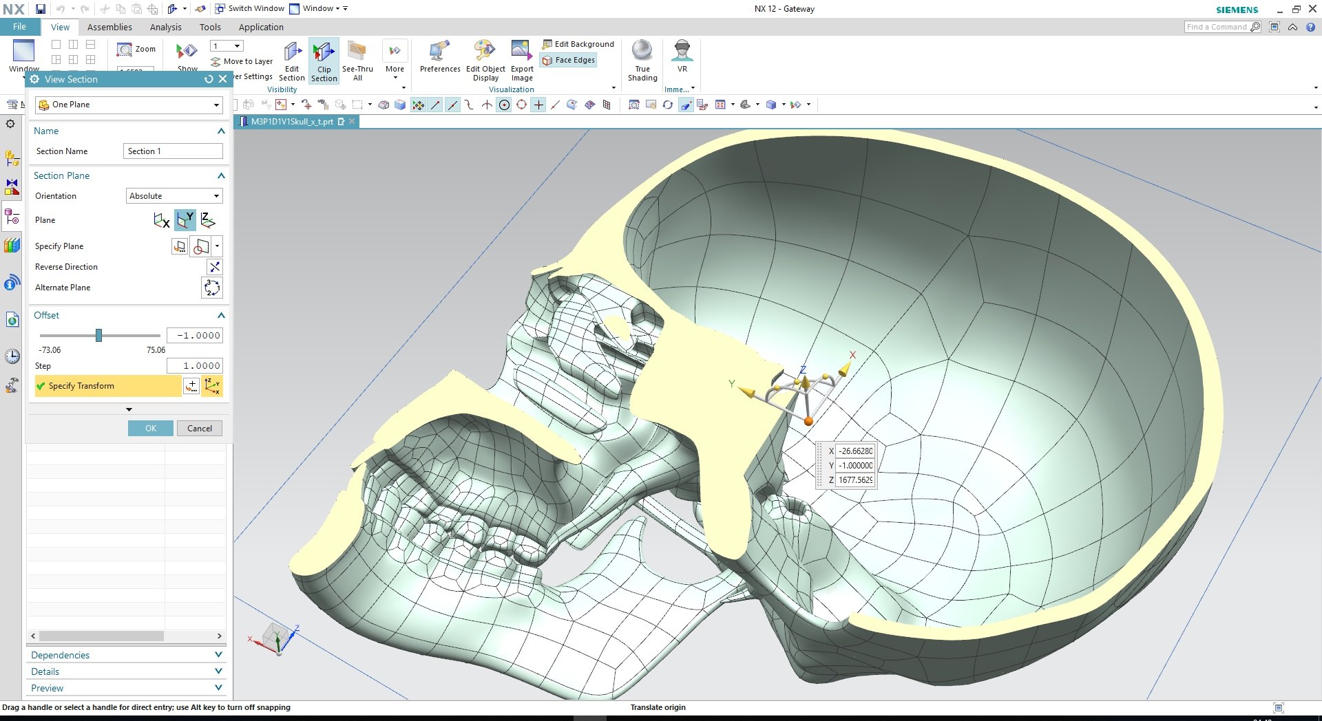The width and height of the screenshot is (1322, 721).
Task: Click the Step value field
Action: pyautogui.click(x=195, y=366)
